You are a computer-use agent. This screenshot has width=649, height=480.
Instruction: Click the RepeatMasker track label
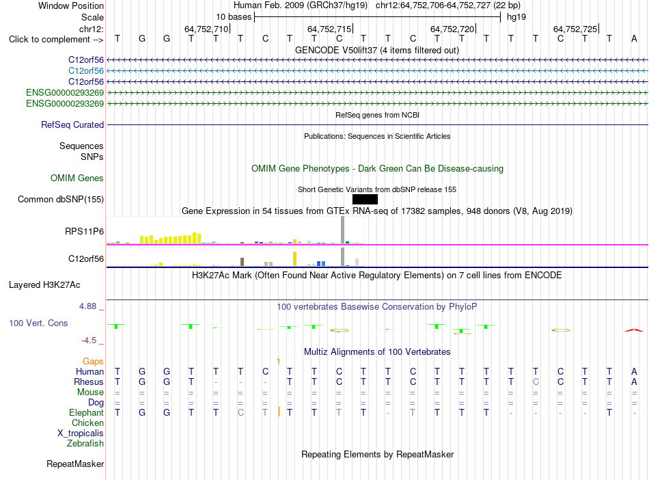pos(75,464)
